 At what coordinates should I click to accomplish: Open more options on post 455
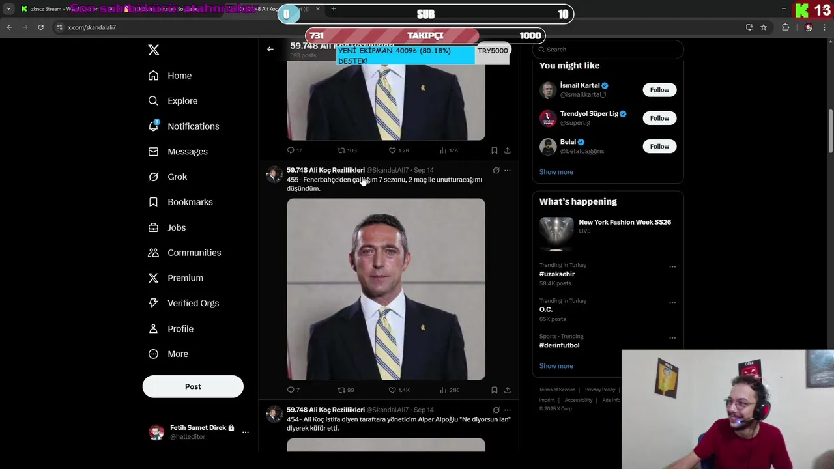click(x=508, y=171)
